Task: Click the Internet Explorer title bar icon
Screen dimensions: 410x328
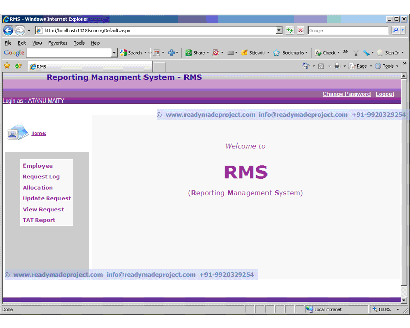Action: (6, 19)
